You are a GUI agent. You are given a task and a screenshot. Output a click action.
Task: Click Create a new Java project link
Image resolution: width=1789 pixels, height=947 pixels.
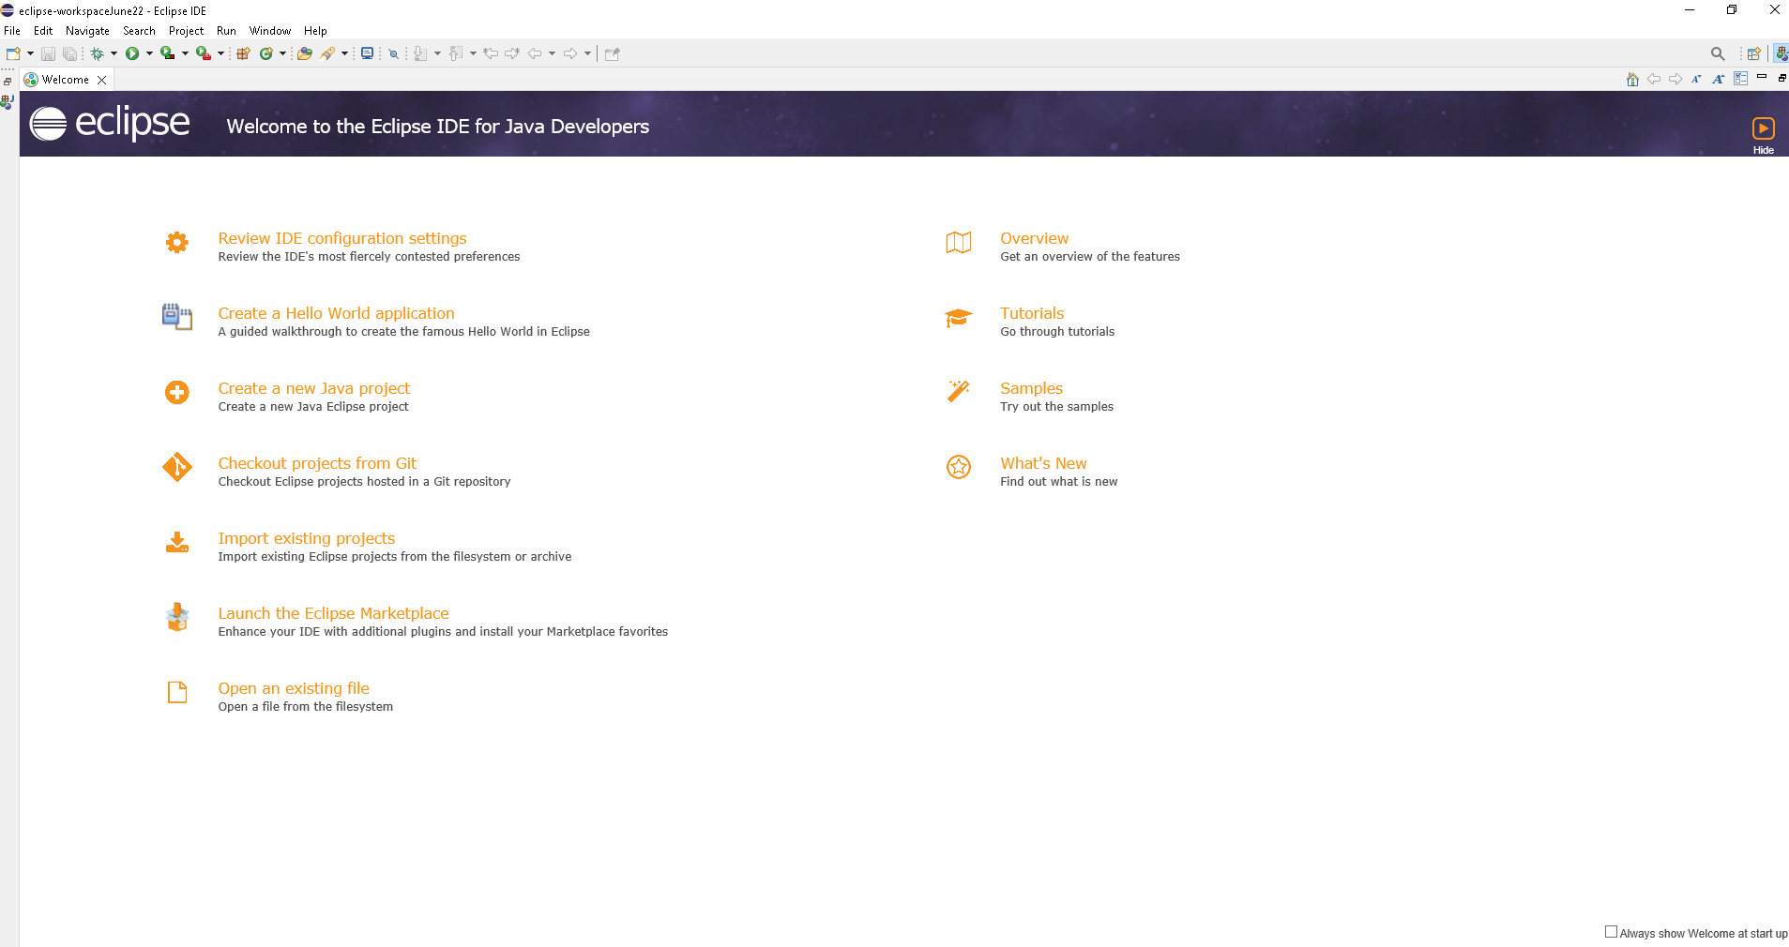point(314,388)
